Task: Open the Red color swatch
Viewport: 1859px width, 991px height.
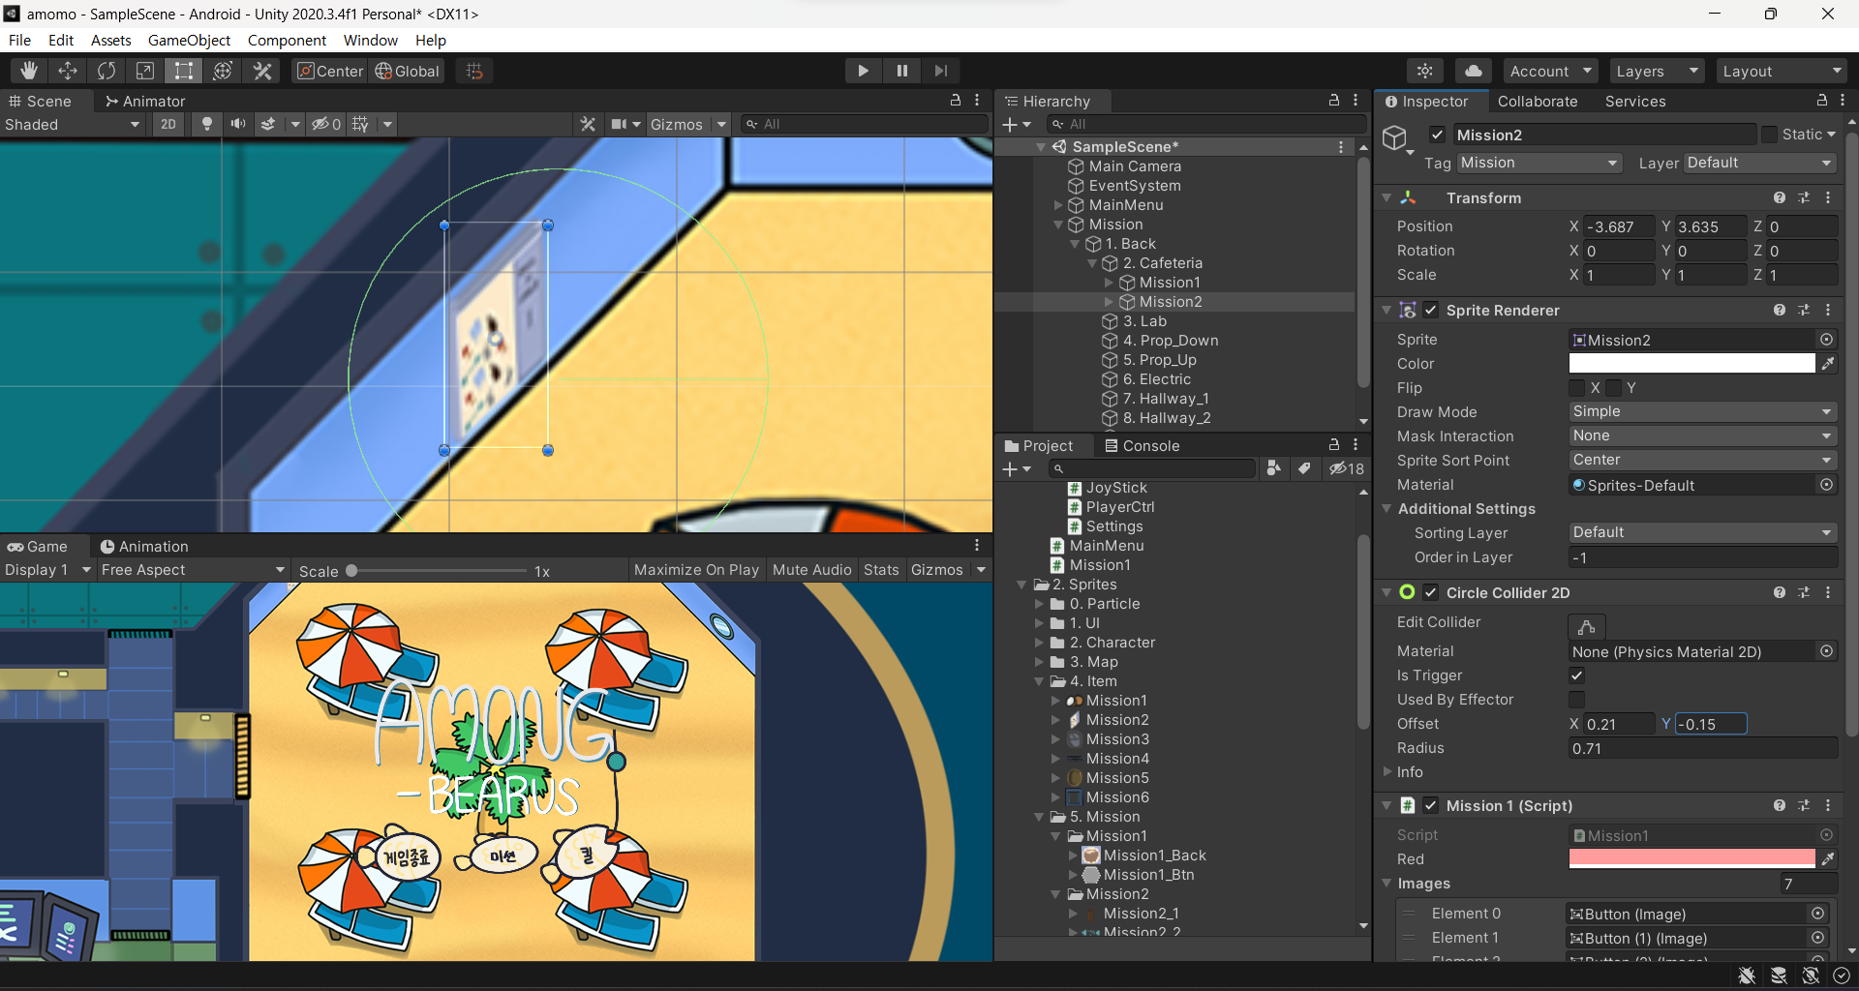Action: pyautogui.click(x=1691, y=858)
